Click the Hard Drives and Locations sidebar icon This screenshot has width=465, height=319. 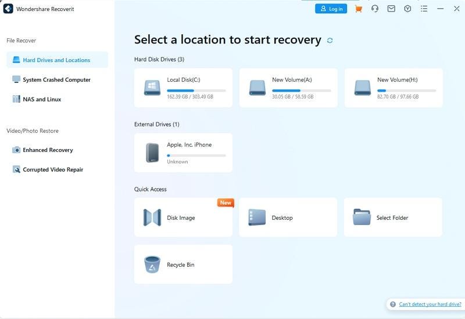[x=16, y=60]
